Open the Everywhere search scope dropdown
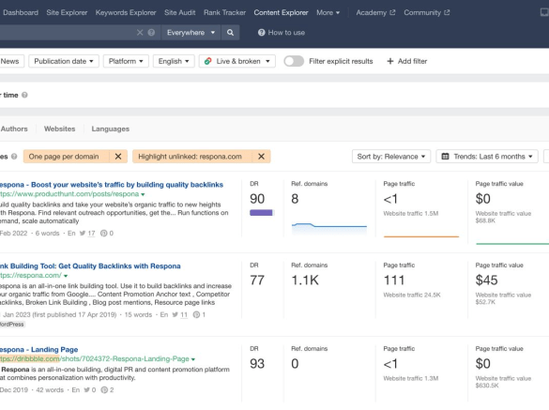549x410 pixels. click(x=191, y=33)
